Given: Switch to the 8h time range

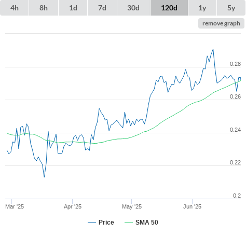Looking at the screenshot, I should pyautogui.click(x=44, y=8).
